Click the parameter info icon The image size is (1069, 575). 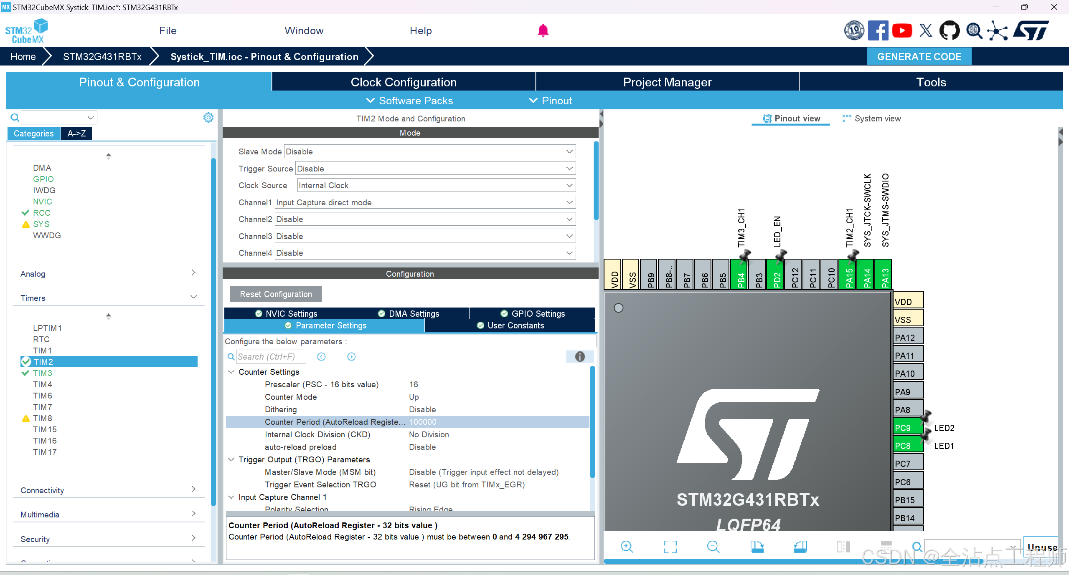[579, 357]
